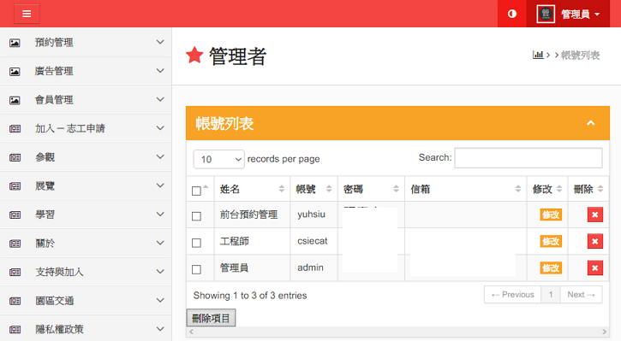This screenshot has height=341, width=621.
Task: Sort table by 信箱 column
Action: click(x=466, y=189)
